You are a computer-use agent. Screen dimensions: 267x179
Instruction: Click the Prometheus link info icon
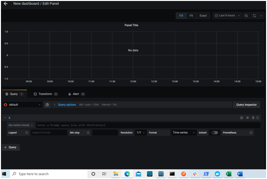[251, 133]
